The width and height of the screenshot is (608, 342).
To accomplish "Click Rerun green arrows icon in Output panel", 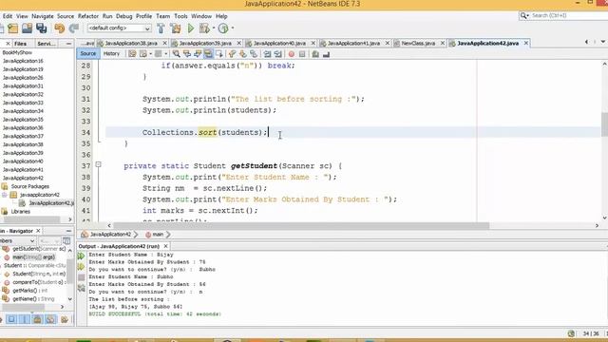I will [81, 256].
